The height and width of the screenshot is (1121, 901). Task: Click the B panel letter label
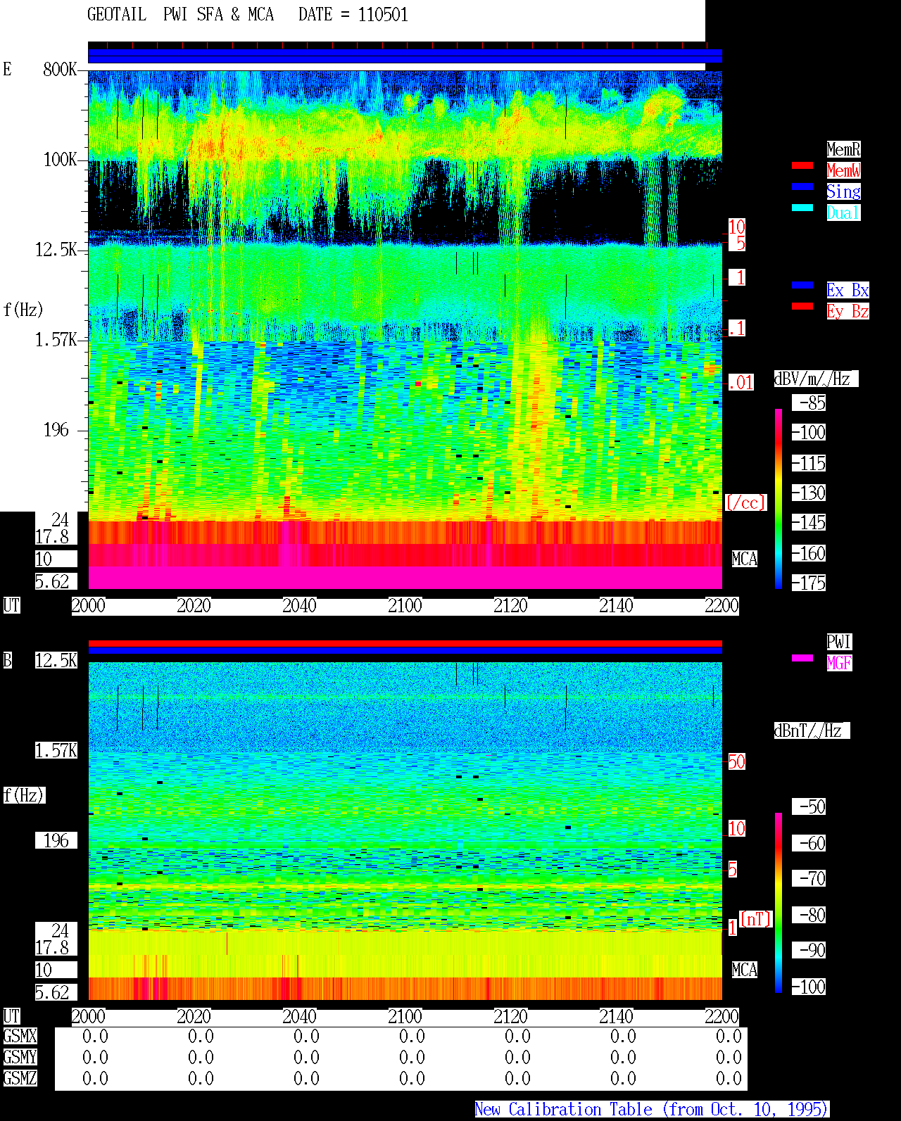tap(7, 660)
